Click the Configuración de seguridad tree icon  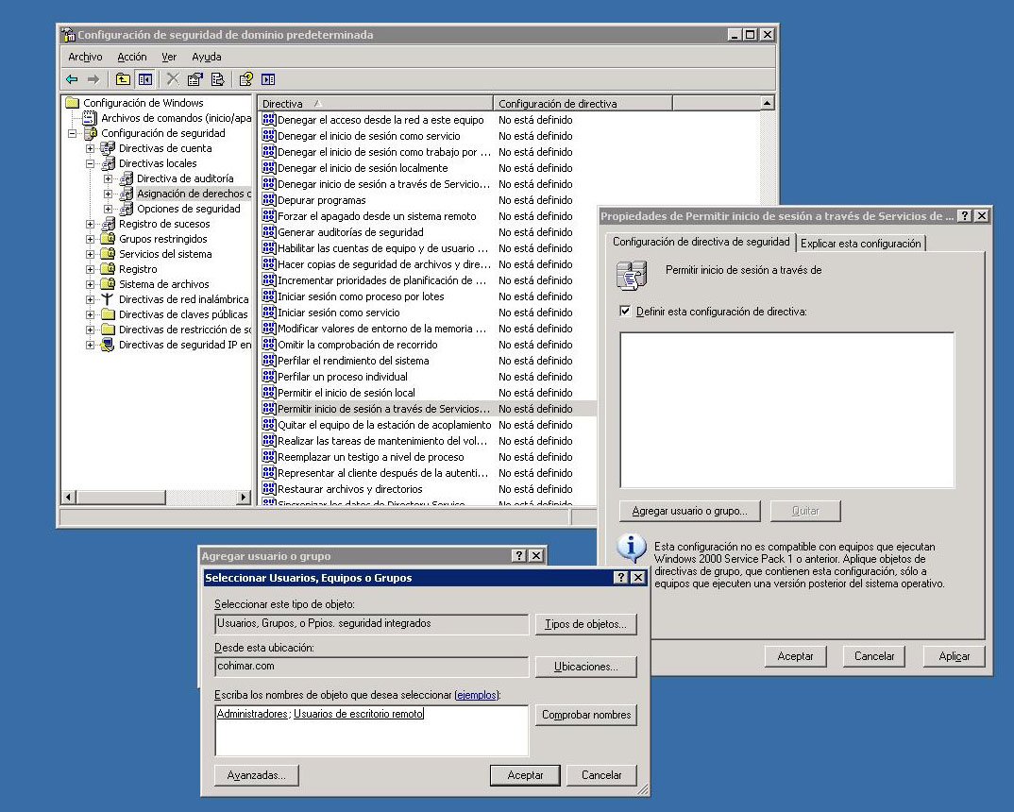[90, 133]
